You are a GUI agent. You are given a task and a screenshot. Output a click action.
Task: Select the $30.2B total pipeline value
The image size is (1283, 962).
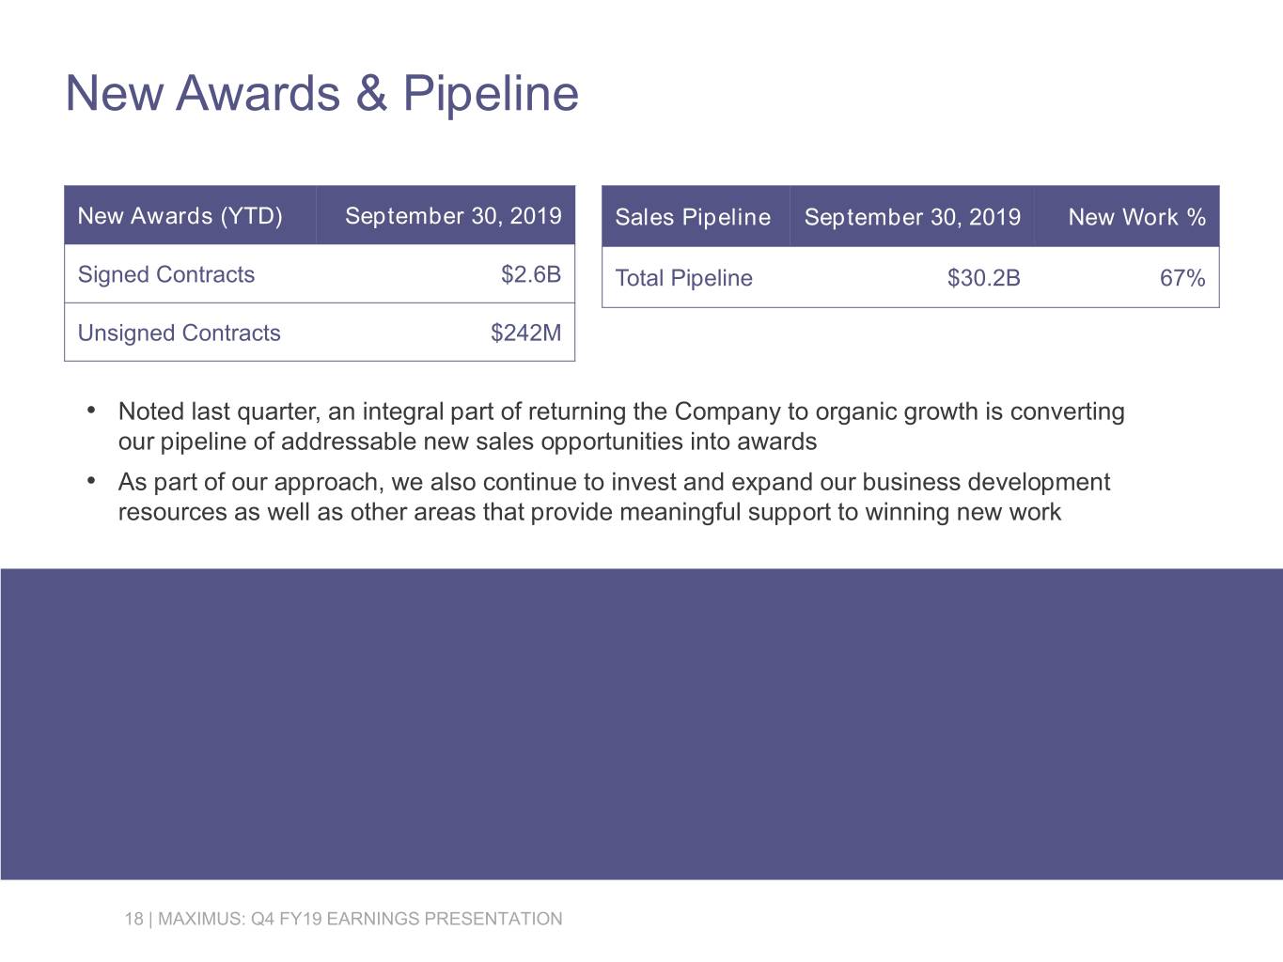(983, 278)
